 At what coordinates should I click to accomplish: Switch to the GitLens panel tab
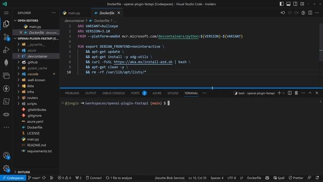click(x=173, y=93)
